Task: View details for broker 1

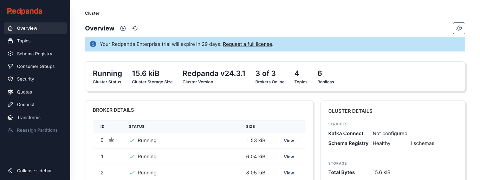Action: (x=289, y=157)
